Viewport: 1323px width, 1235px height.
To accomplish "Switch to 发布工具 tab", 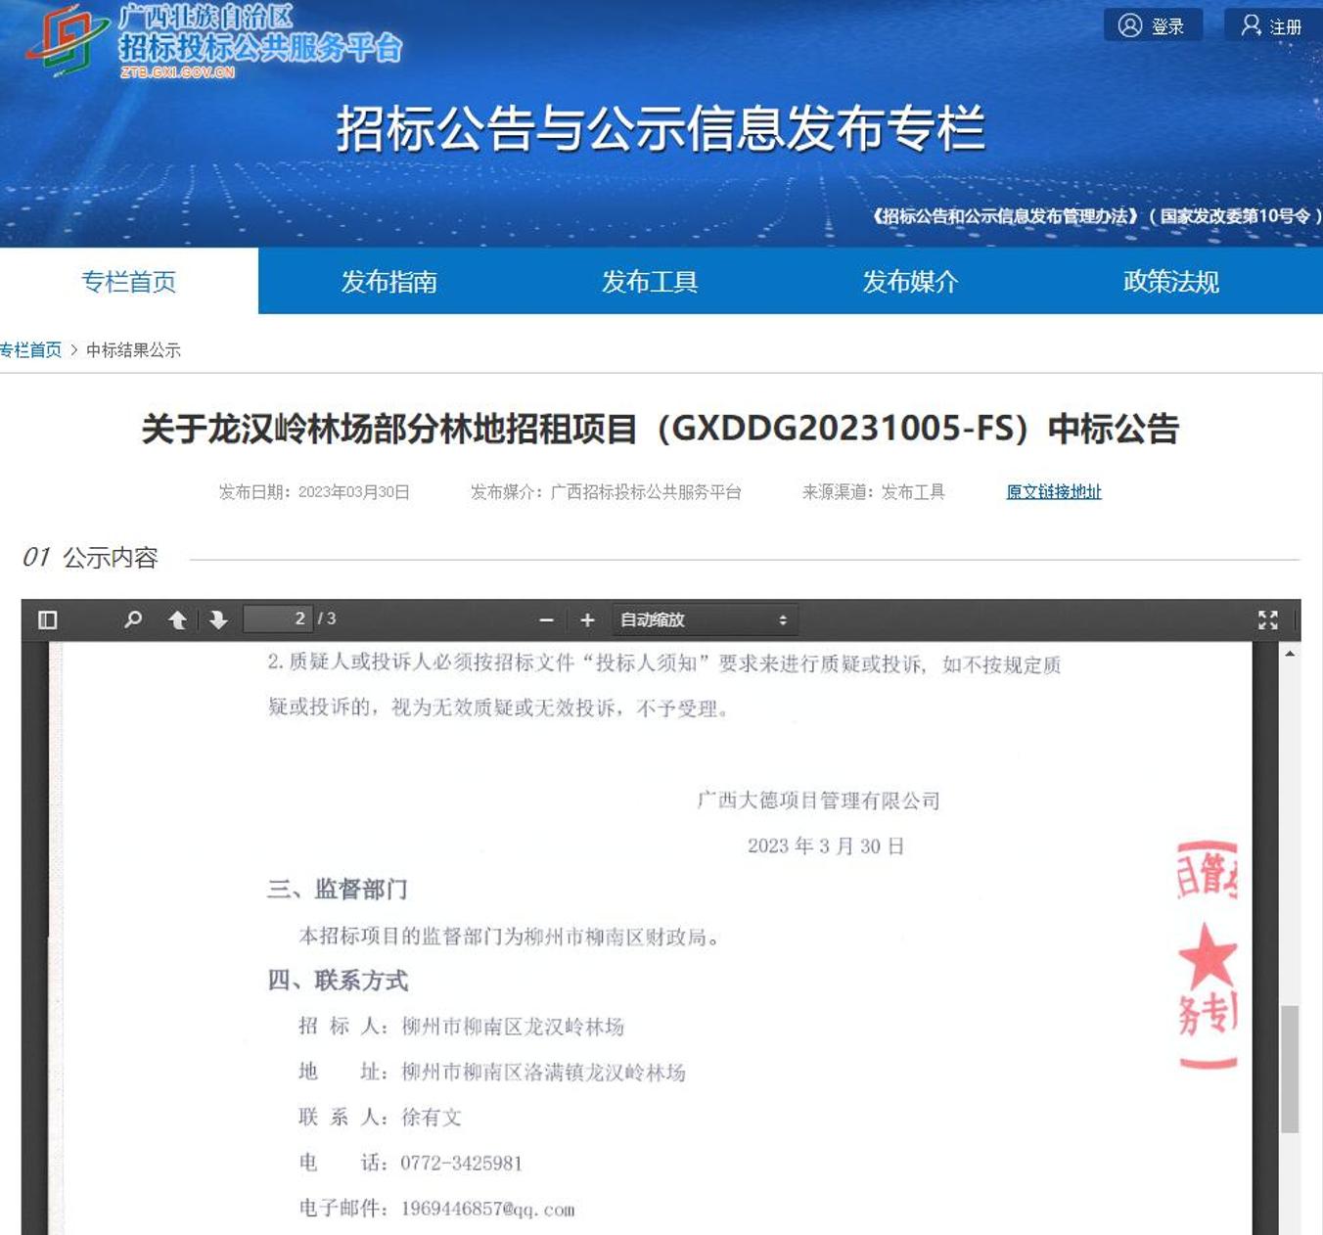I will click(649, 282).
